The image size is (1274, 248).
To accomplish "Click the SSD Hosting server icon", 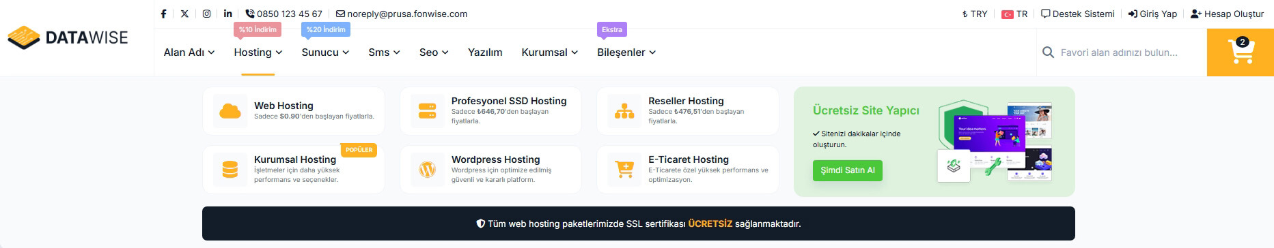I will tap(427, 111).
